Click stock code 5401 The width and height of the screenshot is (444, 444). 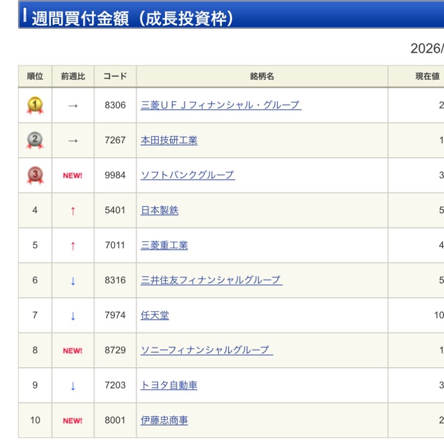coord(115,210)
